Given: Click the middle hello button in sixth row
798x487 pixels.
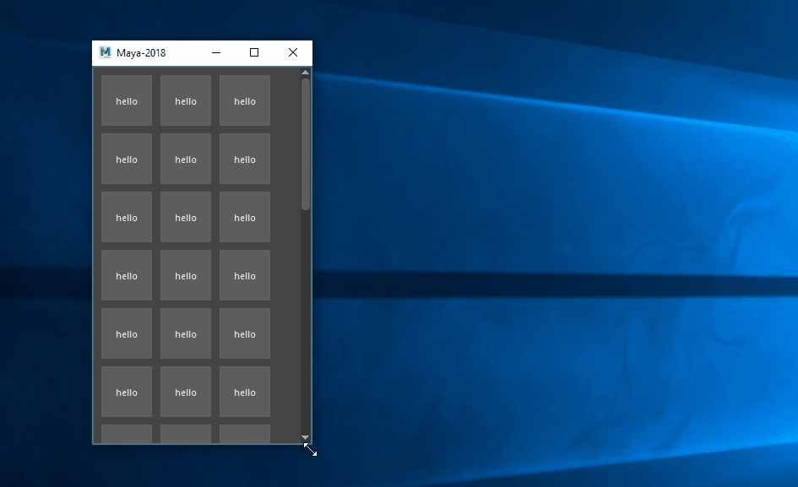Looking at the screenshot, I should coord(186,392).
